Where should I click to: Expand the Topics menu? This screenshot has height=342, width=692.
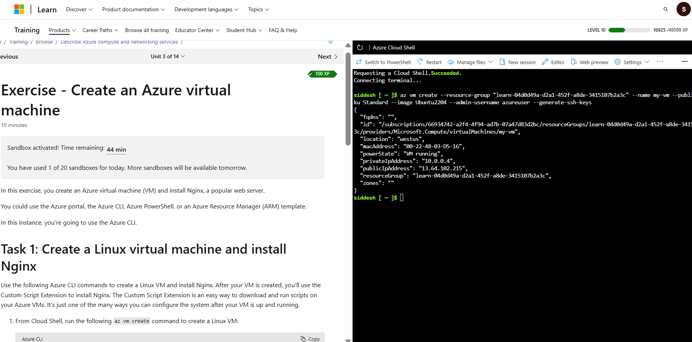click(259, 9)
